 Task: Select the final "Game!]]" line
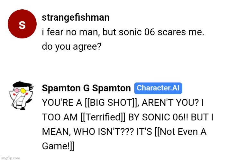(x=58, y=146)
